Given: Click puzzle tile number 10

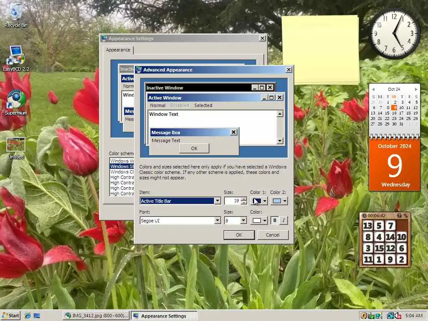Looking at the screenshot, I should click(402, 237).
